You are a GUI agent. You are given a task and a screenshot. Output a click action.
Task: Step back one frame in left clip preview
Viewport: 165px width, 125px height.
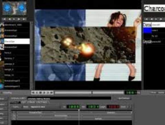tap(9, 19)
